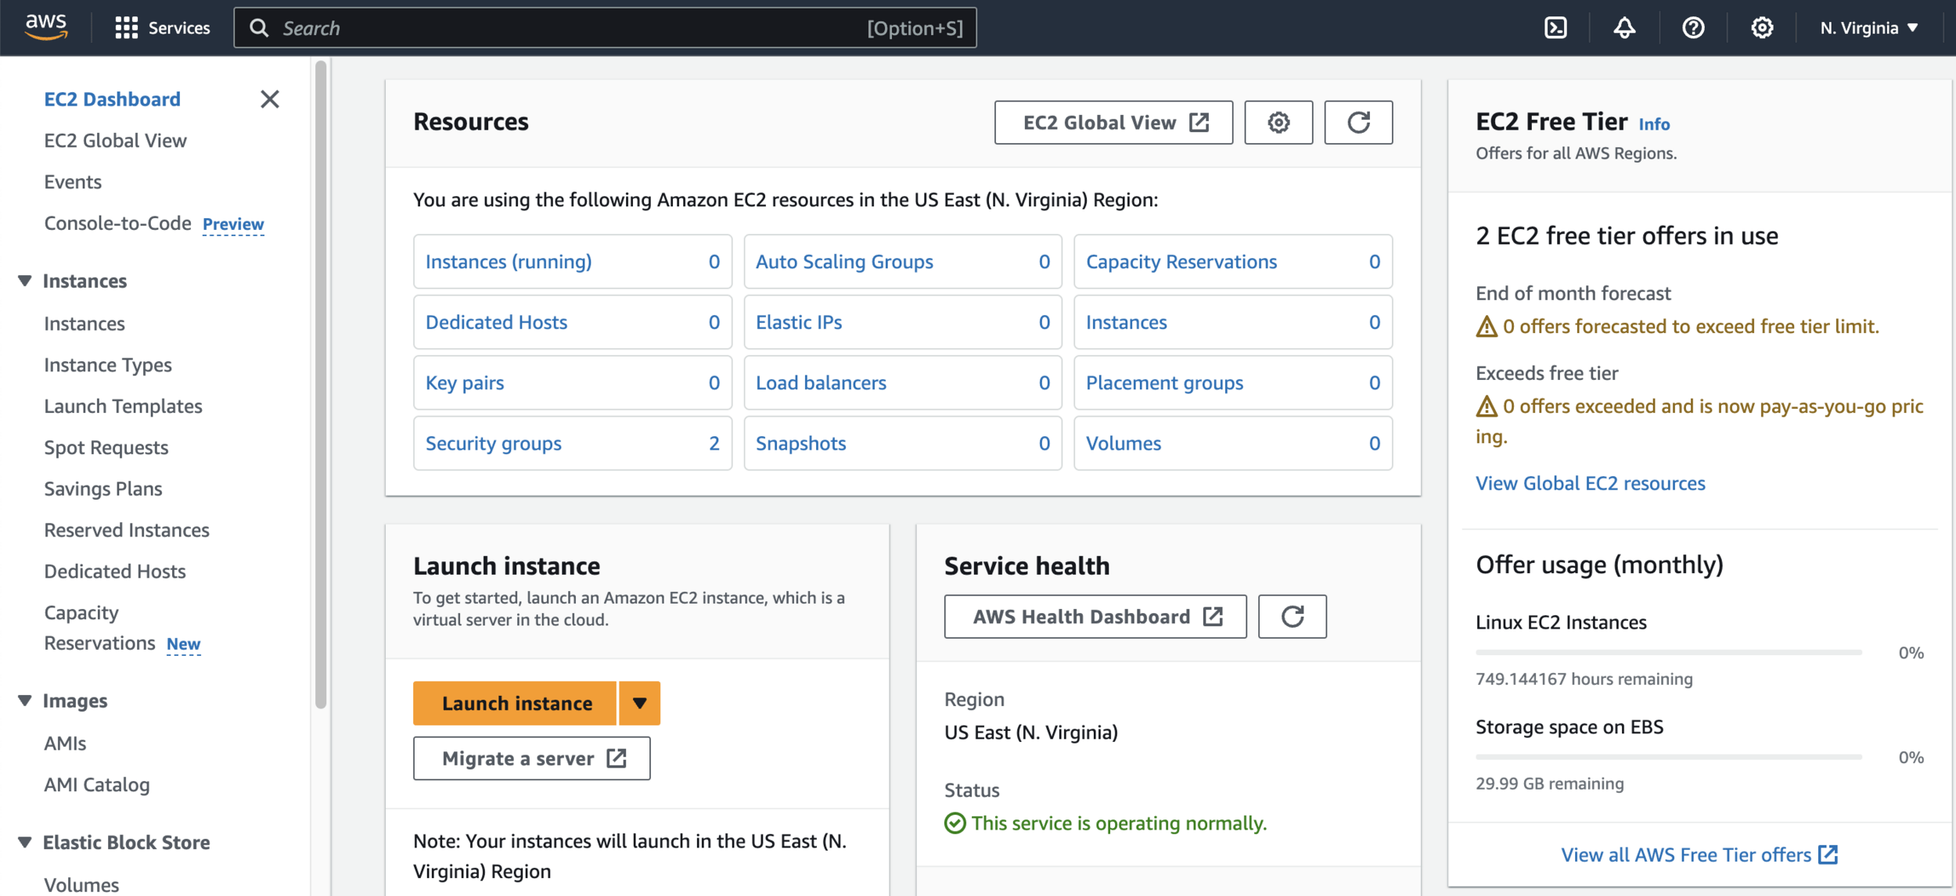This screenshot has height=896, width=1956.
Task: Refresh the Service health panel
Action: (x=1292, y=617)
